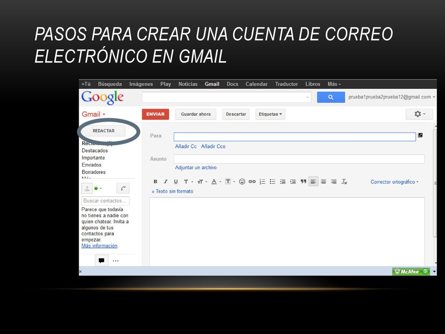The width and height of the screenshot is (445, 334).
Task: Open Libros in the top bar
Action: (313, 84)
